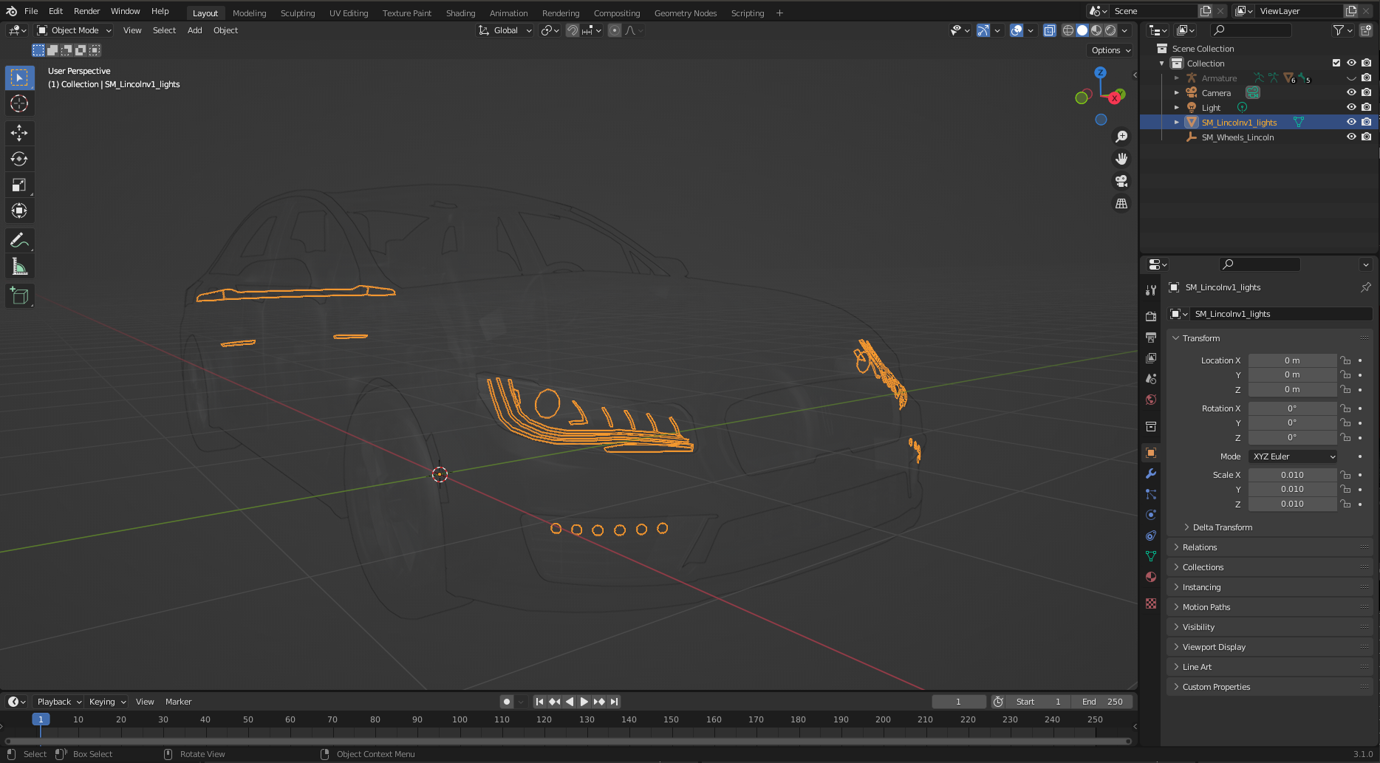Click New Collection in the Outliner header

pyautogui.click(x=1366, y=30)
